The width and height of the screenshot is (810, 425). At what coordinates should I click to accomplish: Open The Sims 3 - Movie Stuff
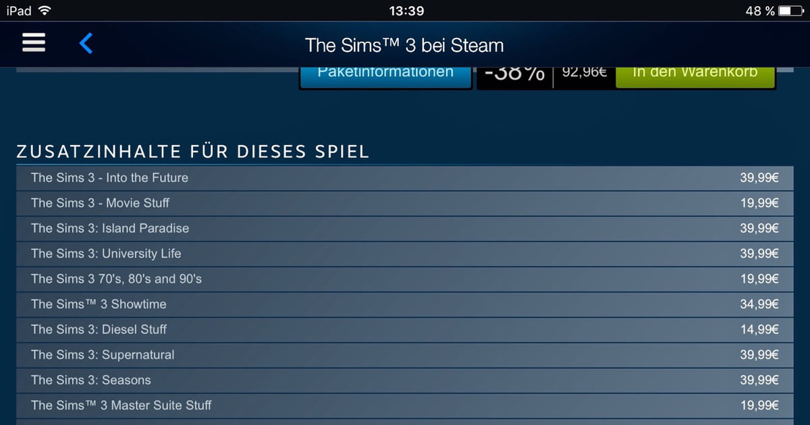(x=406, y=203)
